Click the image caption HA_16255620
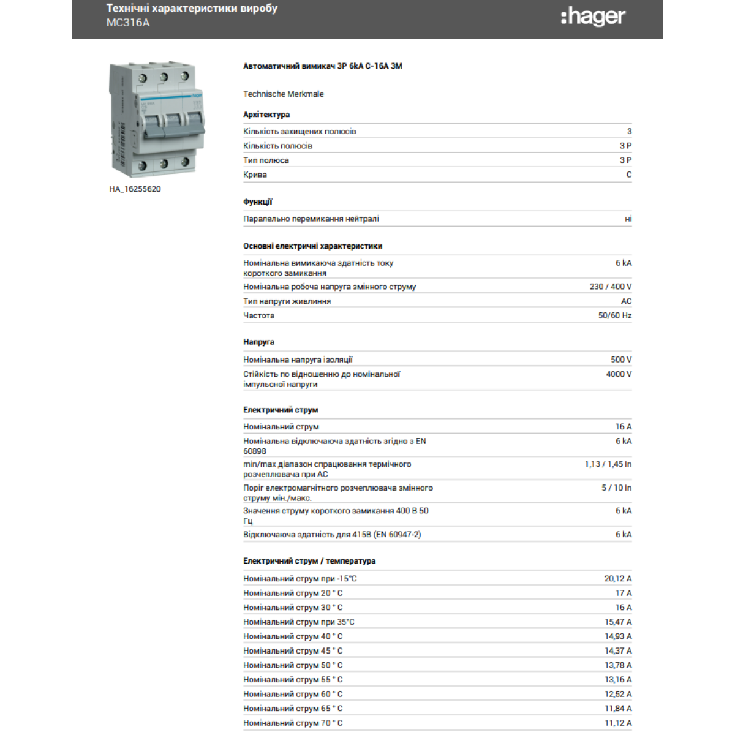 coord(135,189)
